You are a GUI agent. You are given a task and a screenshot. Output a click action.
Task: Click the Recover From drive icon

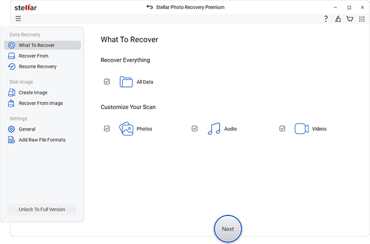pos(11,56)
